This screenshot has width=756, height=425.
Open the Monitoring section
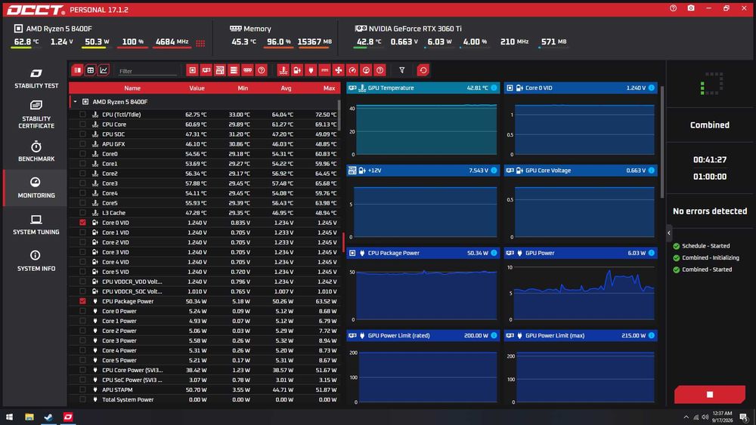[x=36, y=188]
